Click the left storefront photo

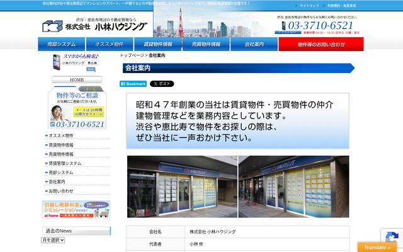182,186
